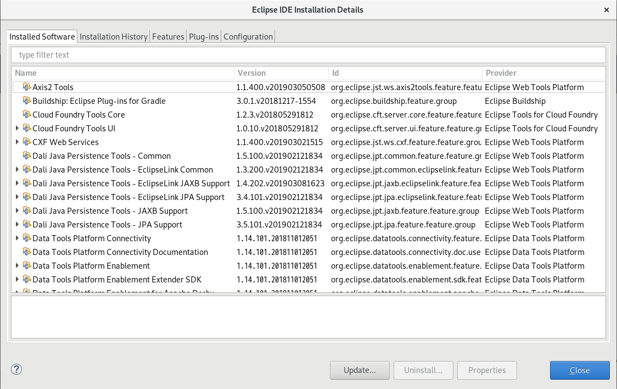
Task: Click the Dali Java Persistence Tools - Common icon
Action: [x=27, y=155]
